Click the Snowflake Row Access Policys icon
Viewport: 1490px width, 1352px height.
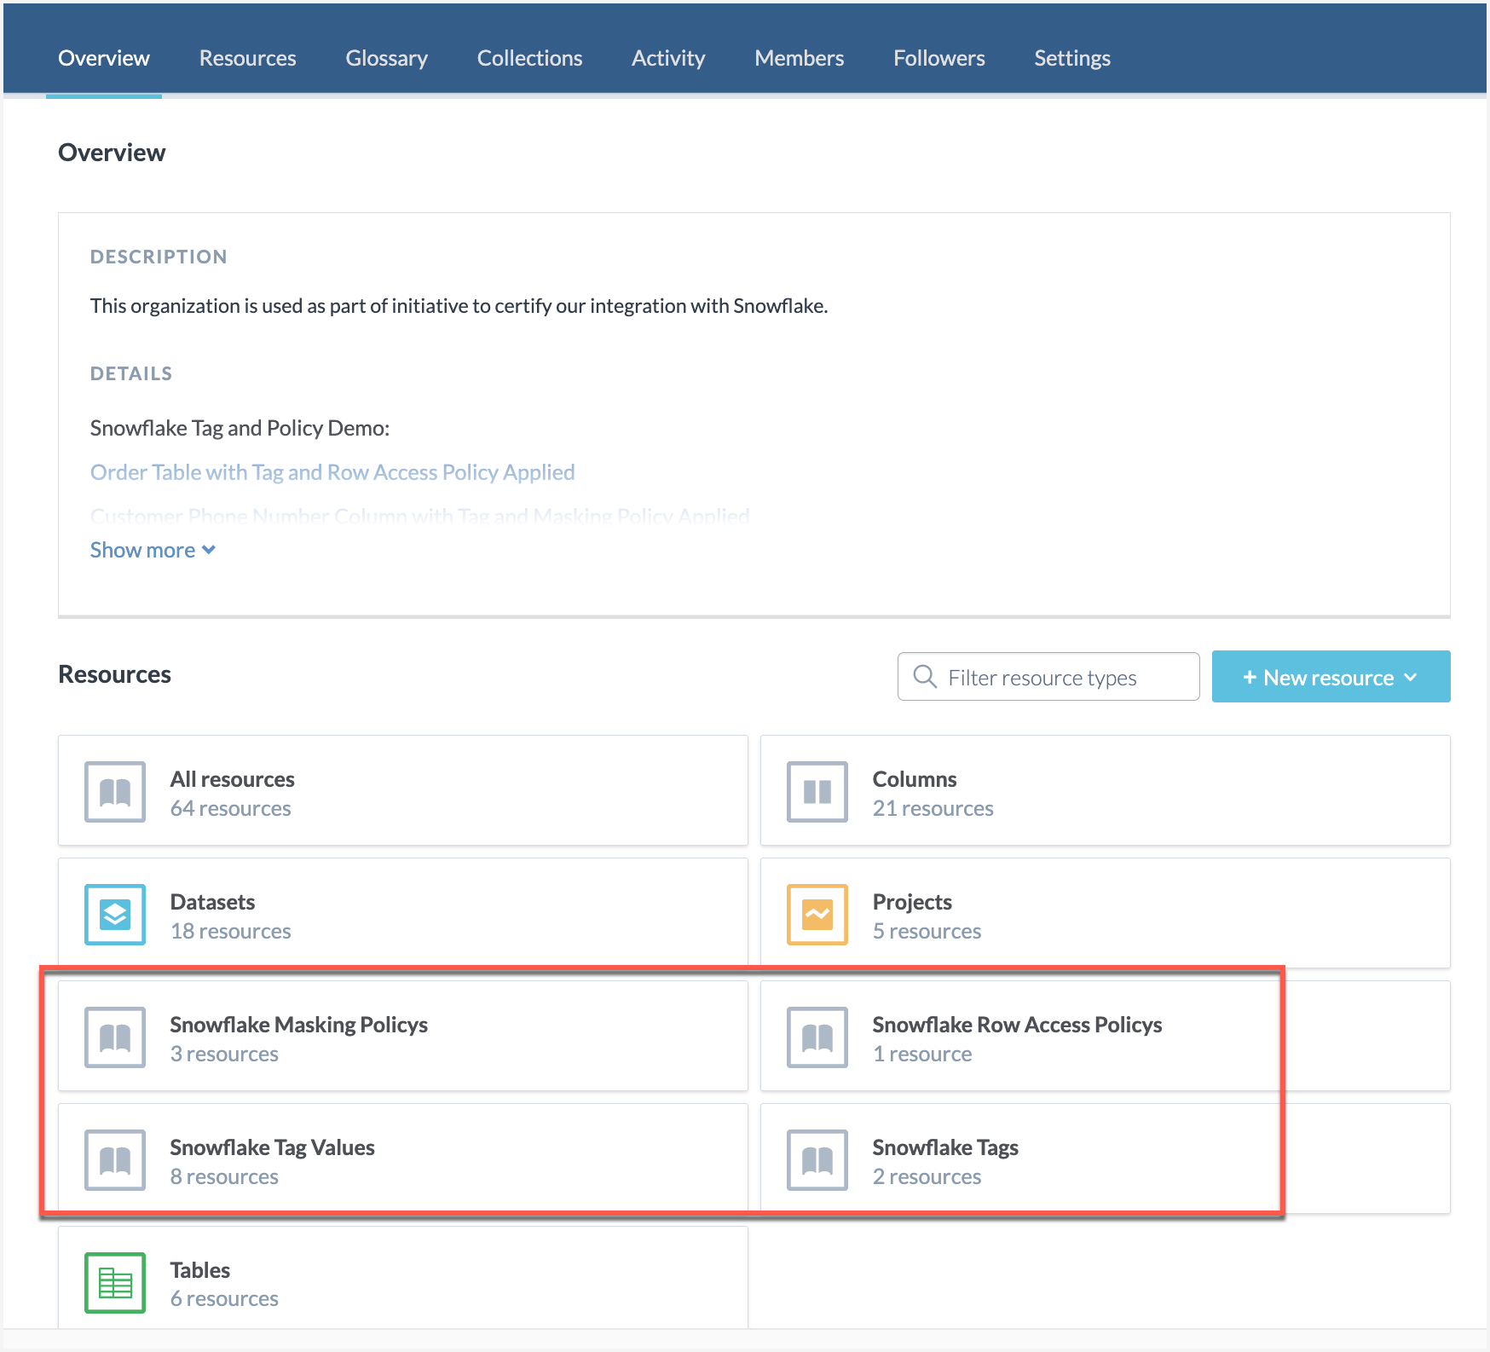[x=817, y=1037]
